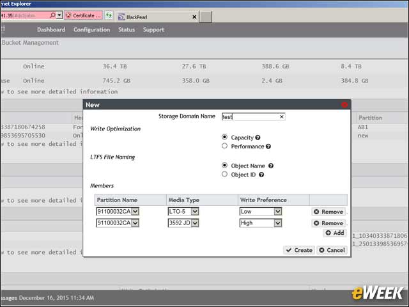This screenshot has width=409, height=307.
Task: Open Support menu
Action: click(153, 30)
